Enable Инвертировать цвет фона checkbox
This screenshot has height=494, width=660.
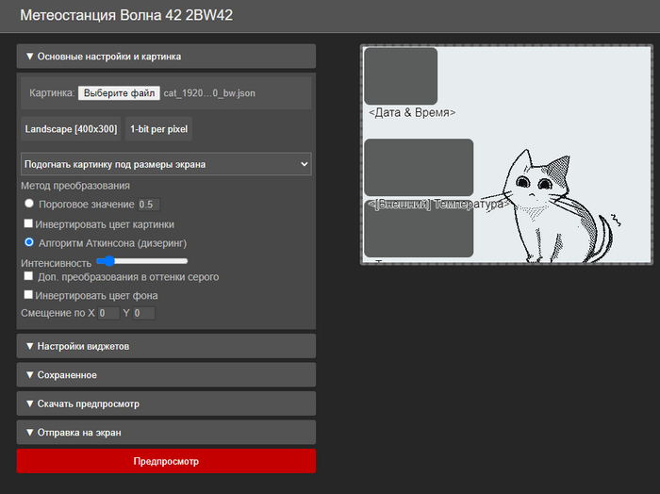pos(29,295)
